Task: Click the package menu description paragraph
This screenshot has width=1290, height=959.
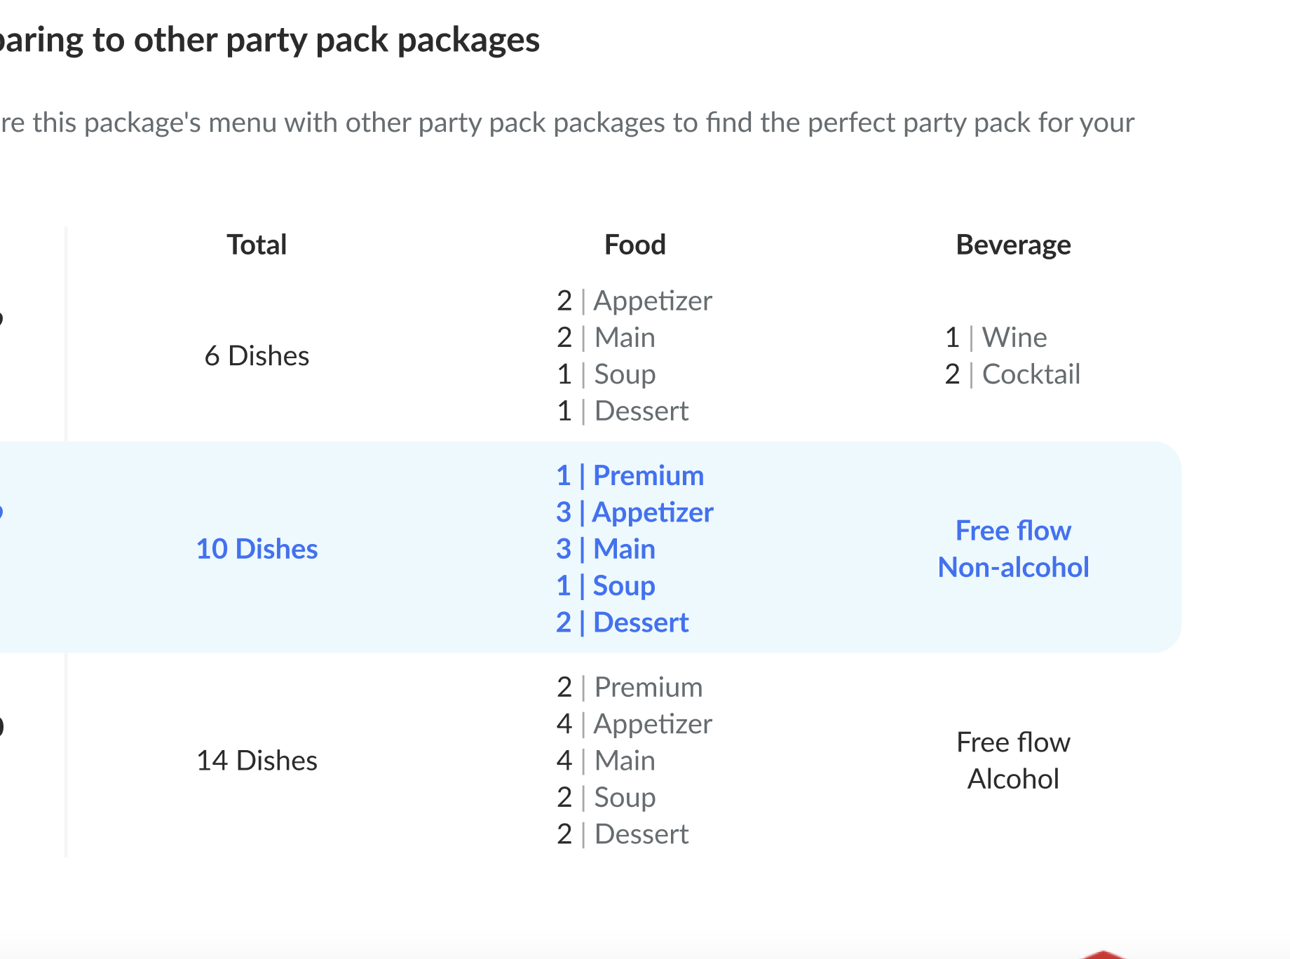Action: 566,123
